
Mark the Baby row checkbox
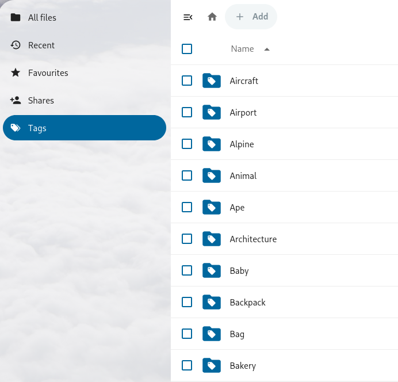[x=187, y=271]
